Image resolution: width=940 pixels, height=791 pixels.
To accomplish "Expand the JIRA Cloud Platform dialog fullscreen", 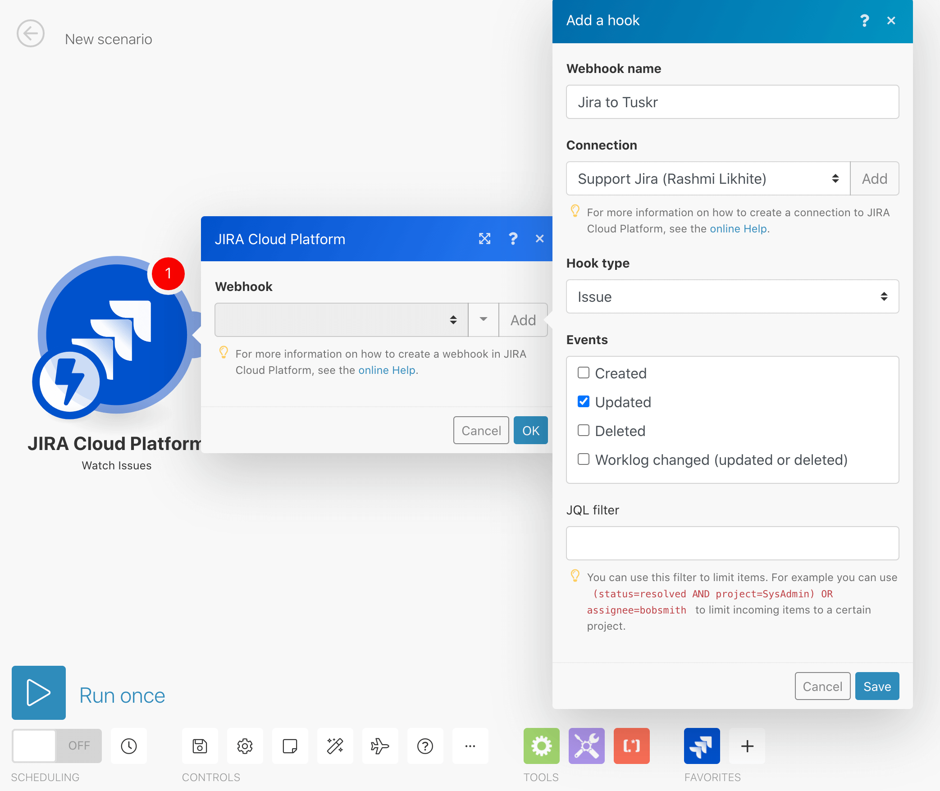I will click(484, 239).
